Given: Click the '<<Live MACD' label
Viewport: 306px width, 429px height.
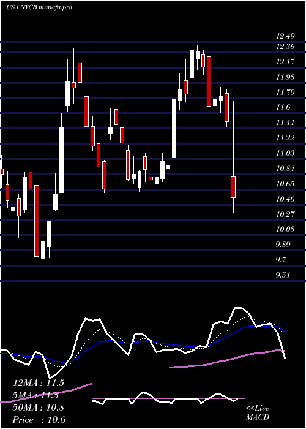Looking at the screenshot, I should click(x=258, y=413).
